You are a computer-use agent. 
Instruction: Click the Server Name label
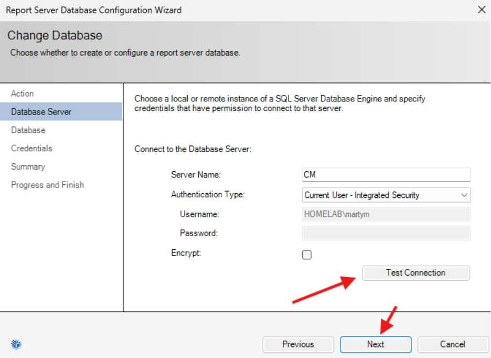(196, 175)
